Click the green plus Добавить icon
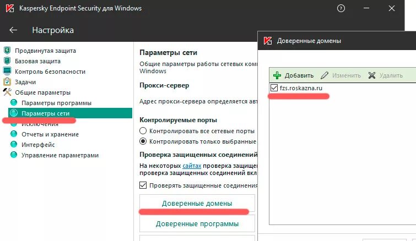Viewport: 416px width, 241px height. coord(277,75)
